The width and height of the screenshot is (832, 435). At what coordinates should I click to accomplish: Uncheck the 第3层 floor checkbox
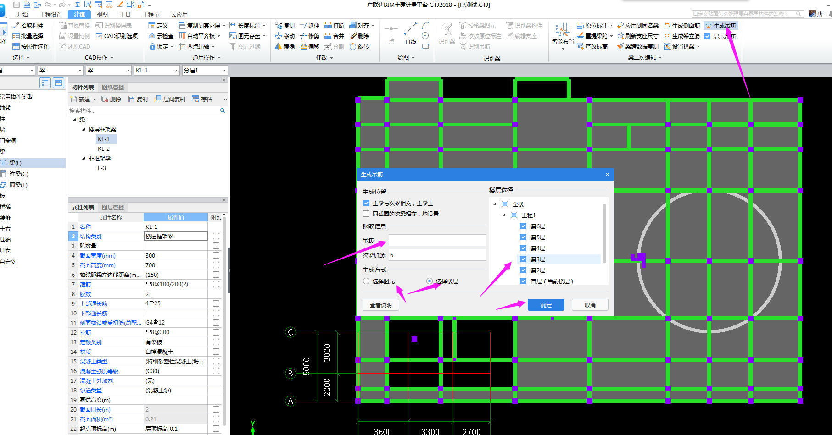coord(523,259)
